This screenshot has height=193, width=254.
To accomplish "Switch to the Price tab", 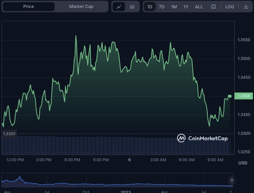I will pyautogui.click(x=29, y=6).
